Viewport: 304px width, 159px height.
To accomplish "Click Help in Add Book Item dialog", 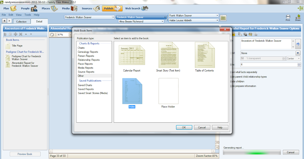I will (220, 127).
